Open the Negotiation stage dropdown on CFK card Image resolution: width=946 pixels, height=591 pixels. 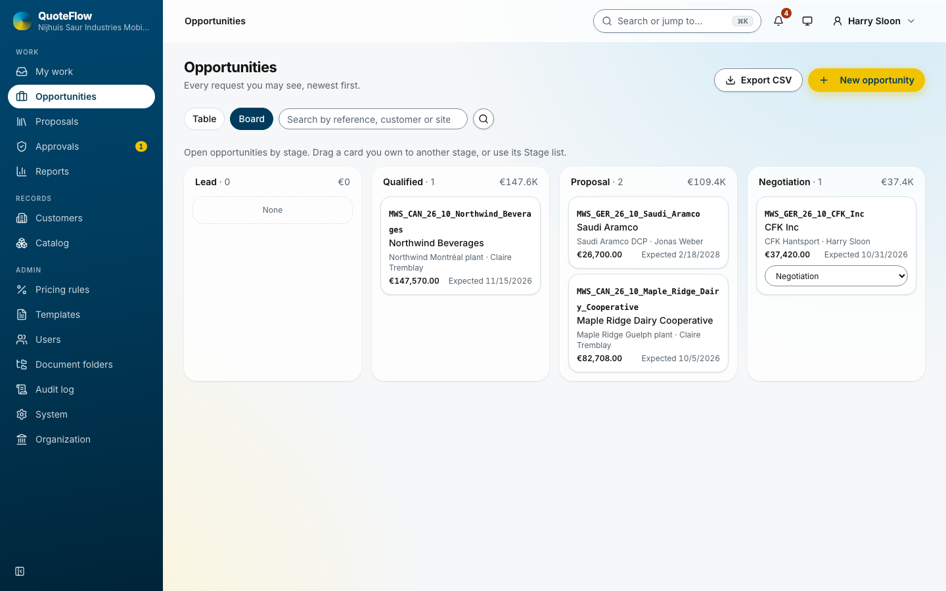pyautogui.click(x=836, y=276)
